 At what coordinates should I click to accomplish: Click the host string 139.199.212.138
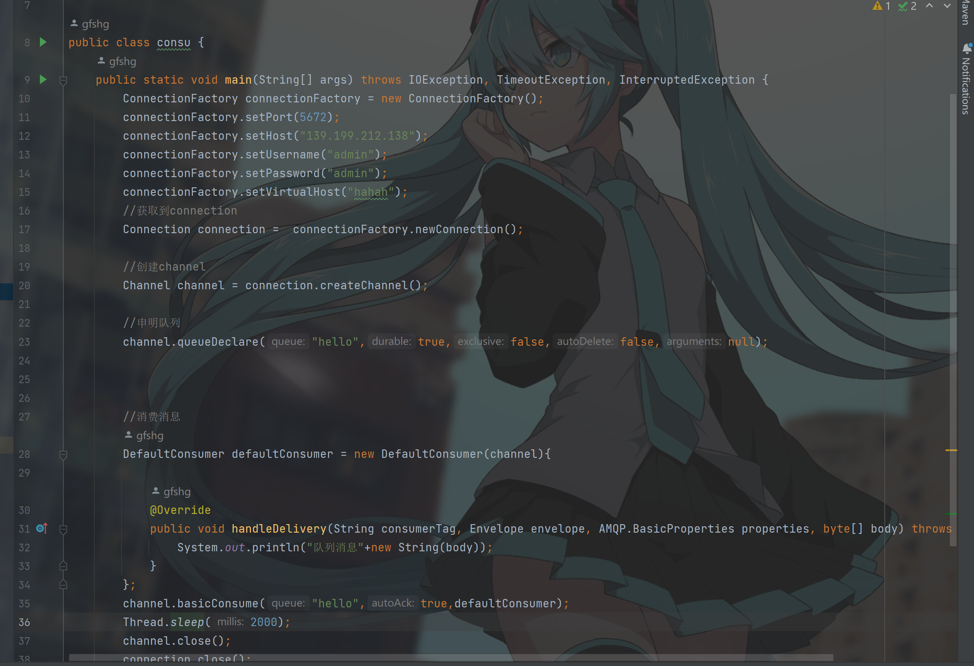[357, 136]
